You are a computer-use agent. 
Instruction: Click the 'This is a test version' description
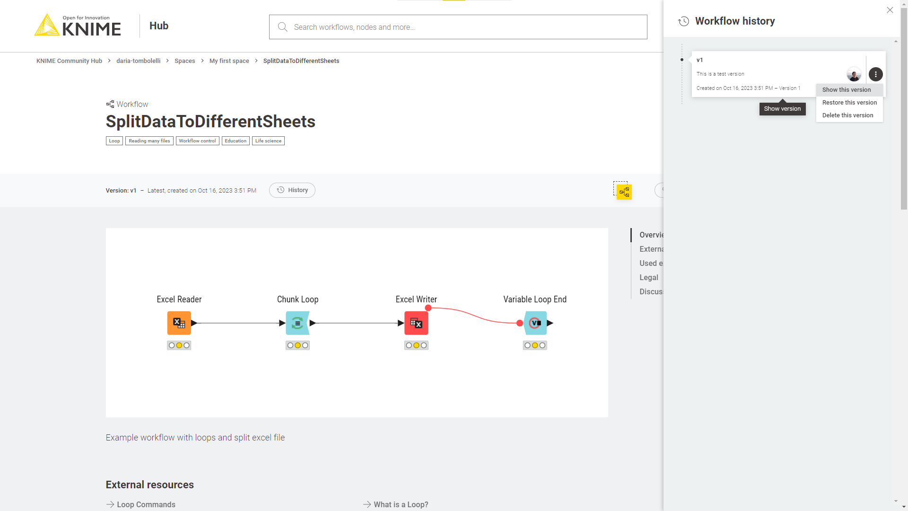click(720, 74)
